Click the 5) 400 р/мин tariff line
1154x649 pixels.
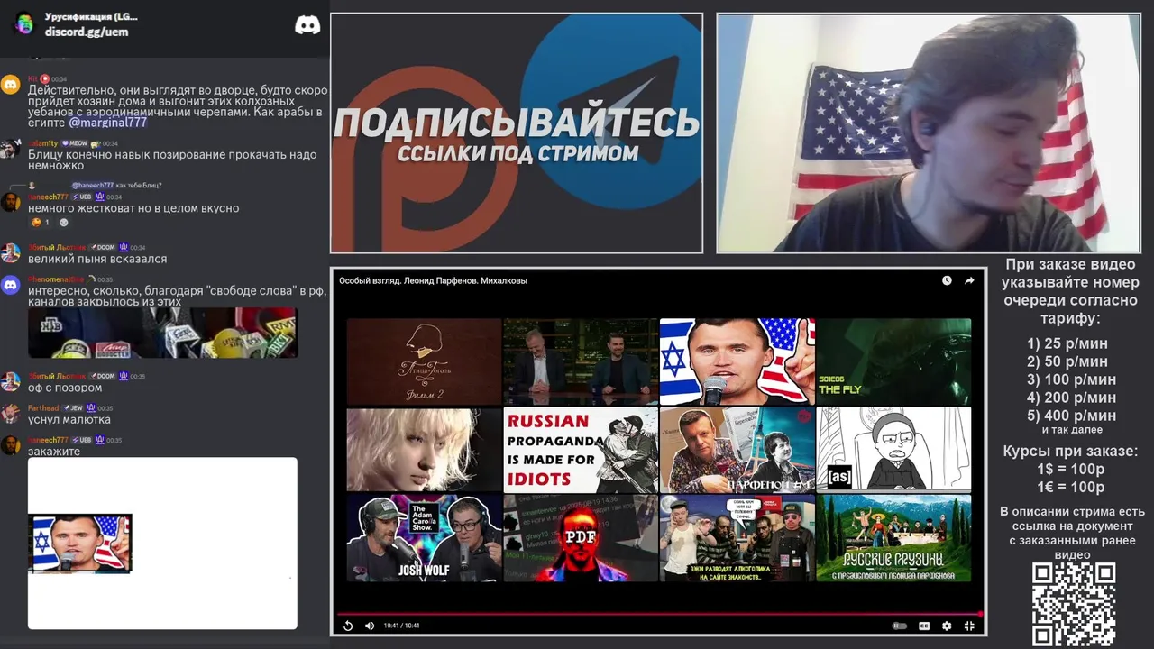pos(1071,416)
